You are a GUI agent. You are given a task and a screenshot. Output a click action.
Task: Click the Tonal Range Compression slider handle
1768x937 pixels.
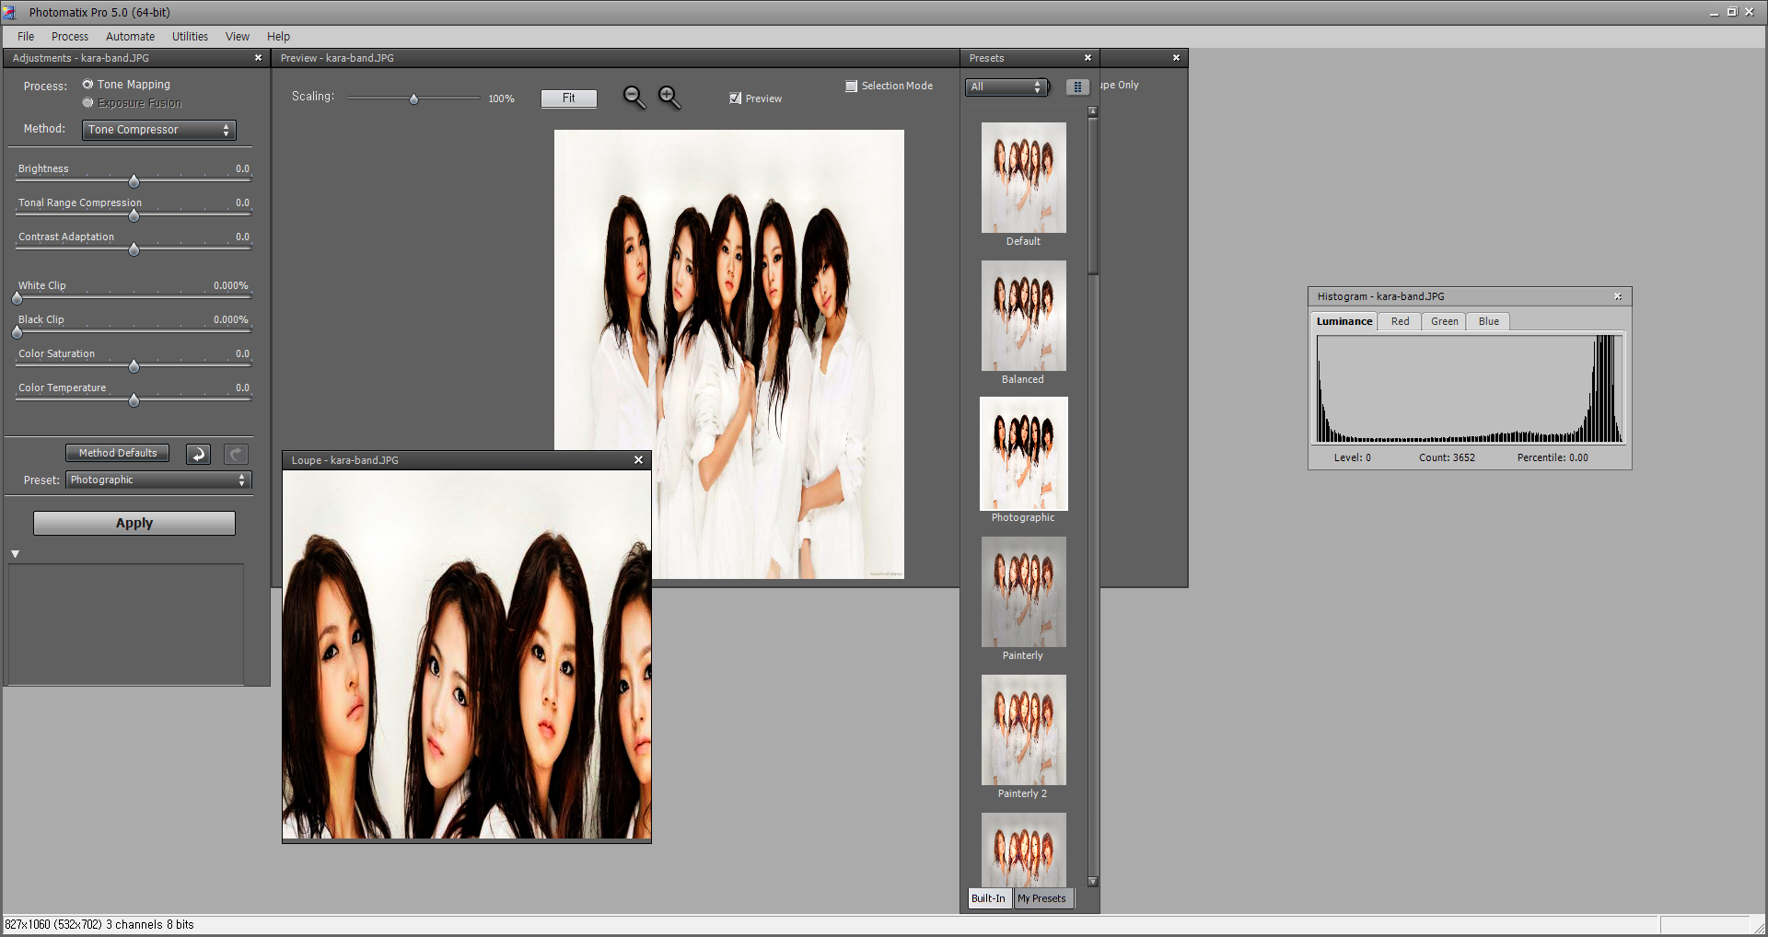134,215
